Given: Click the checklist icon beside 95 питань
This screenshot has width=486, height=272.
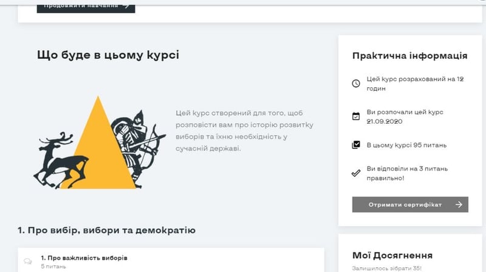Looking at the screenshot, I should 356,145.
